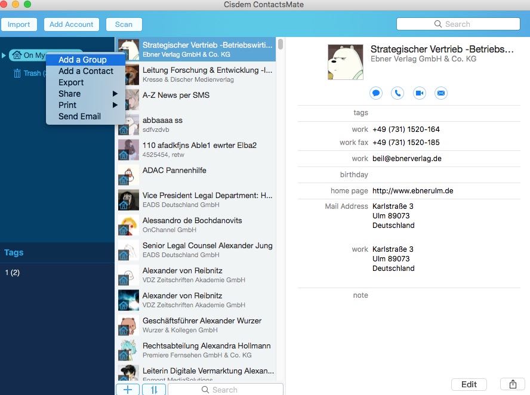Viewport: 530px width, 395px height.
Task: Select Strategischer Vertrieb contact in list
Action: pos(196,50)
